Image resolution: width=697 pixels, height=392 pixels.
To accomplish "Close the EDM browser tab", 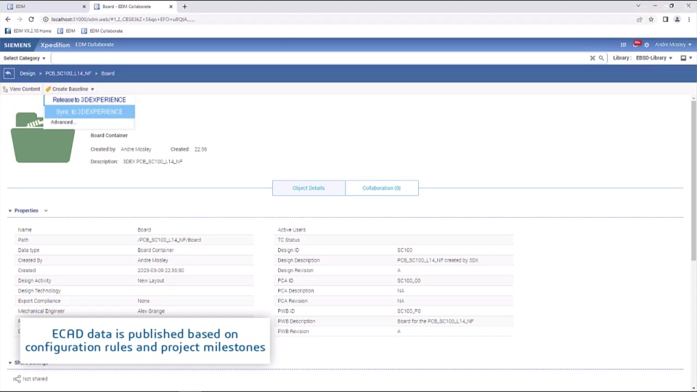I will [84, 7].
